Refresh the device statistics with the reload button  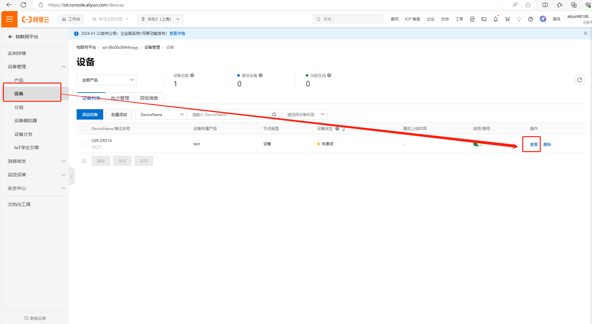coord(580,80)
